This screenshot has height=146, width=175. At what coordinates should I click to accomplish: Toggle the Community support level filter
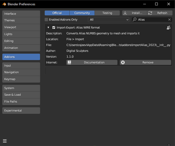[82, 13]
